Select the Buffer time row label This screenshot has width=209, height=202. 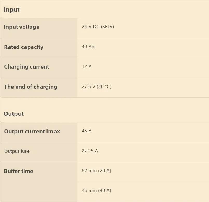19,171
